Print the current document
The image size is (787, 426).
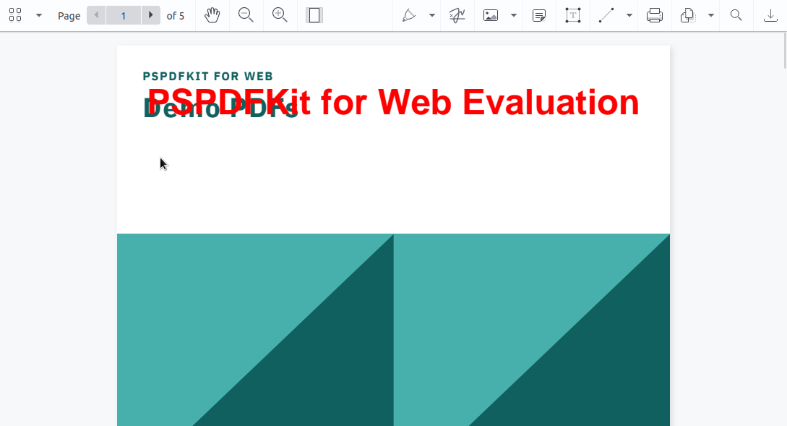pos(655,15)
